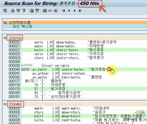Click line 000020 werks LIKE mbew-bwkey
Image resolution: width=147 pixels, height=124 pixels.
[x=78, y=42]
